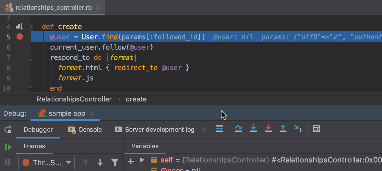Close the relationships_controller.rb editor tab
382x171 pixels.
click(x=98, y=8)
